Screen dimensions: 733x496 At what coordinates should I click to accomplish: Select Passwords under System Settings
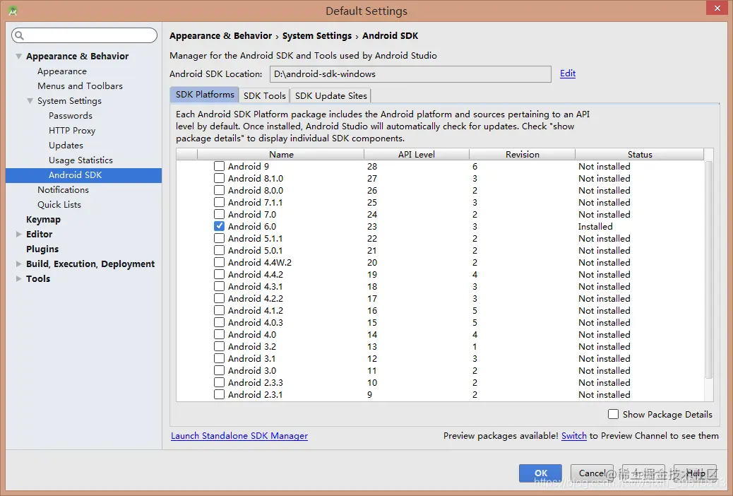[71, 116]
